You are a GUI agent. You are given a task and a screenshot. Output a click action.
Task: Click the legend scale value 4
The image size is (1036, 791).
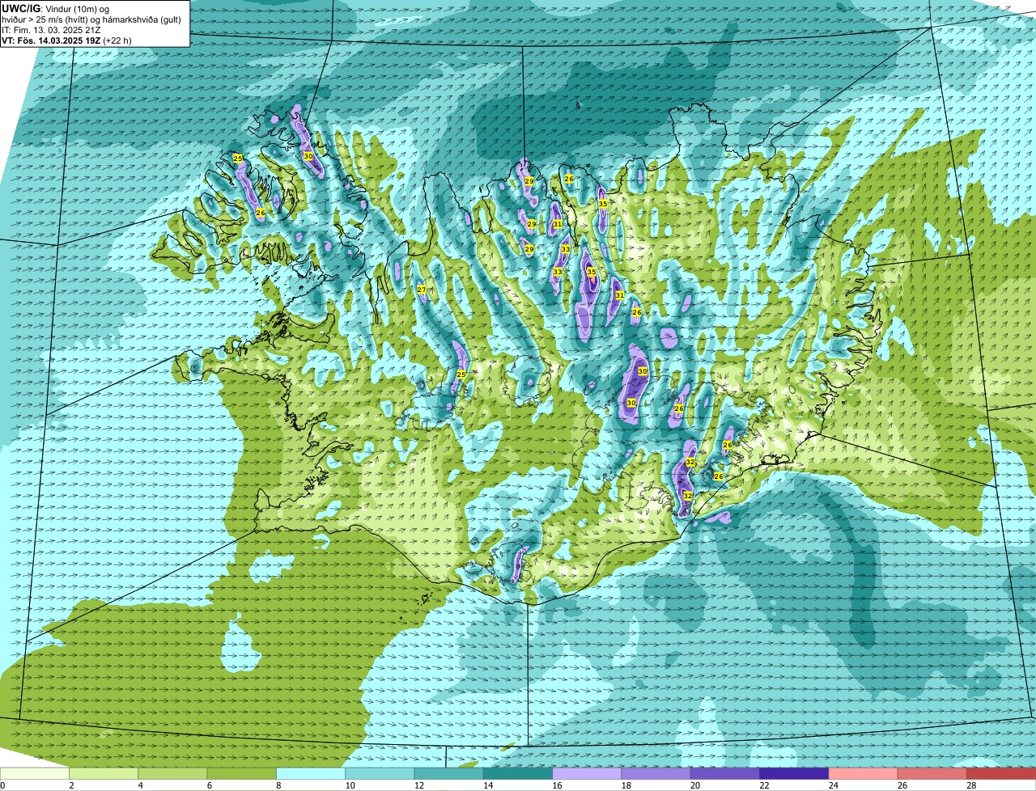tap(140, 785)
